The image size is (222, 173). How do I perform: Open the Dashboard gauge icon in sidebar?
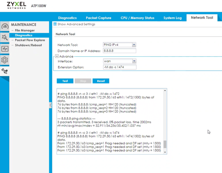pyautogui.click(x=4, y=26)
